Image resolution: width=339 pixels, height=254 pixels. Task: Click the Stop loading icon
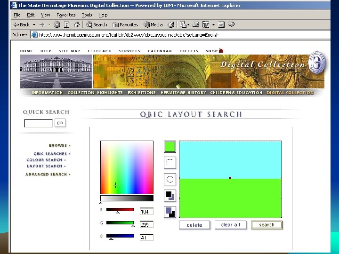(57, 24)
